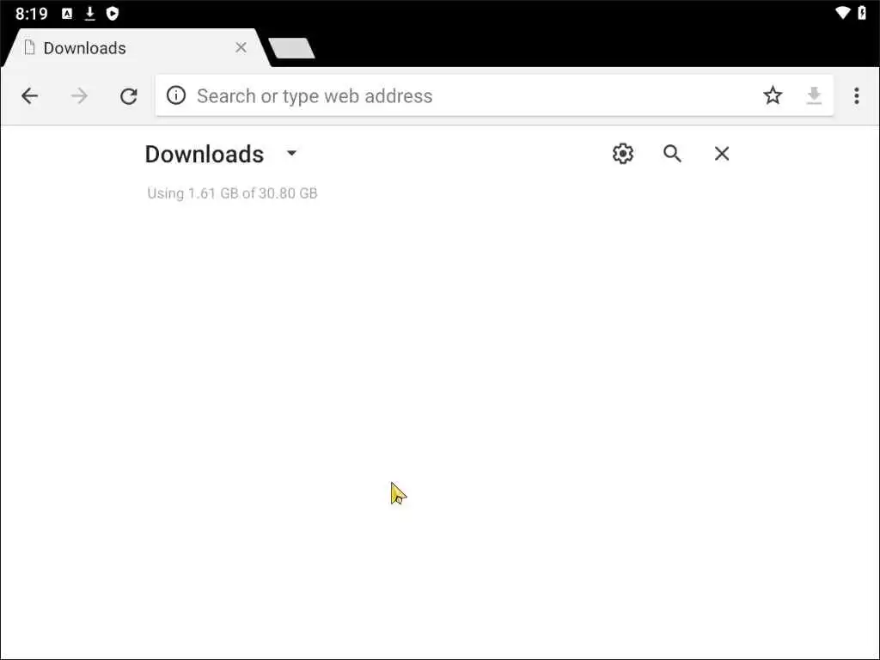The width and height of the screenshot is (880, 660).
Task: Open the site information icon in address bar
Action: click(175, 95)
